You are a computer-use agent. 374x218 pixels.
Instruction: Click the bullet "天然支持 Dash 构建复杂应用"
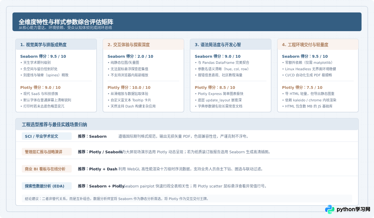pyautogui.click(x=131, y=106)
